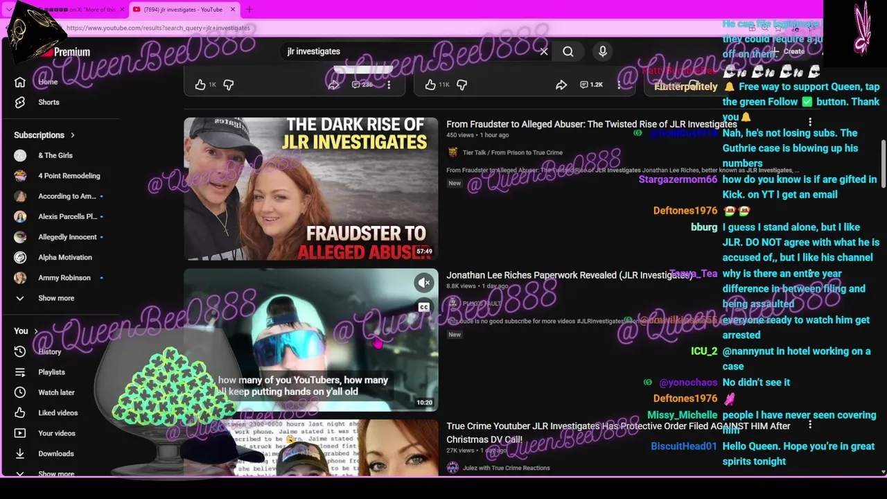Screen dimensions: 887x499
Task: Open According to Am... subscription
Action: tap(67, 196)
